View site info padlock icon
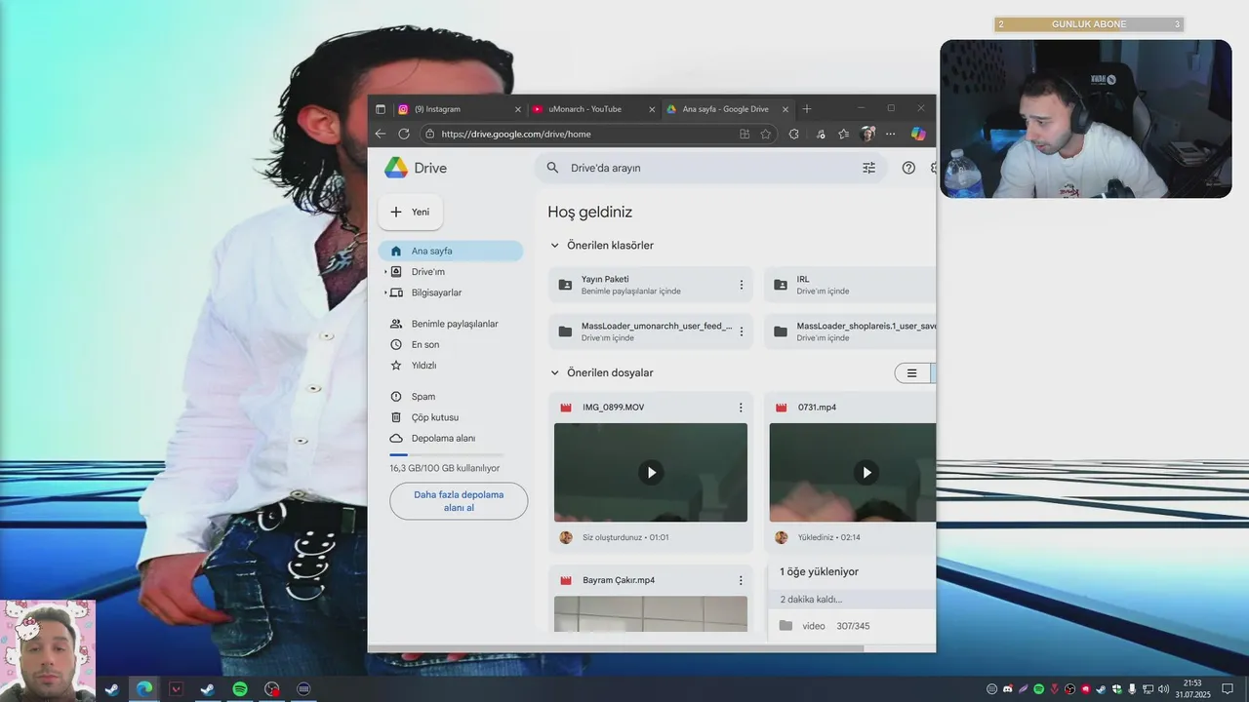This screenshot has height=702, width=1249. (429, 134)
